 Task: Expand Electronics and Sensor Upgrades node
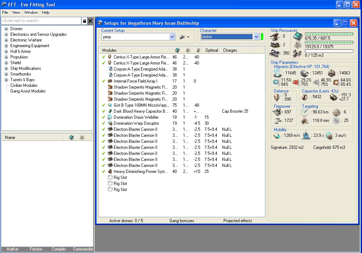click(6, 34)
